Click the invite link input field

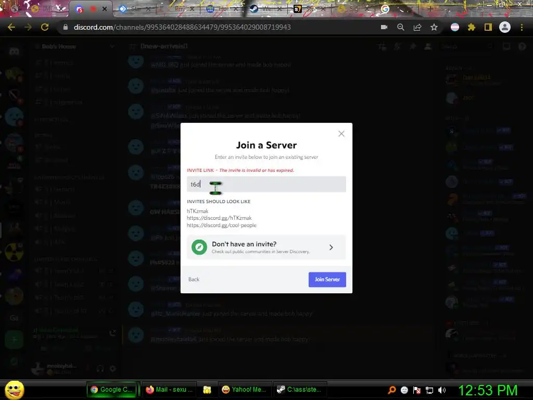(266, 184)
